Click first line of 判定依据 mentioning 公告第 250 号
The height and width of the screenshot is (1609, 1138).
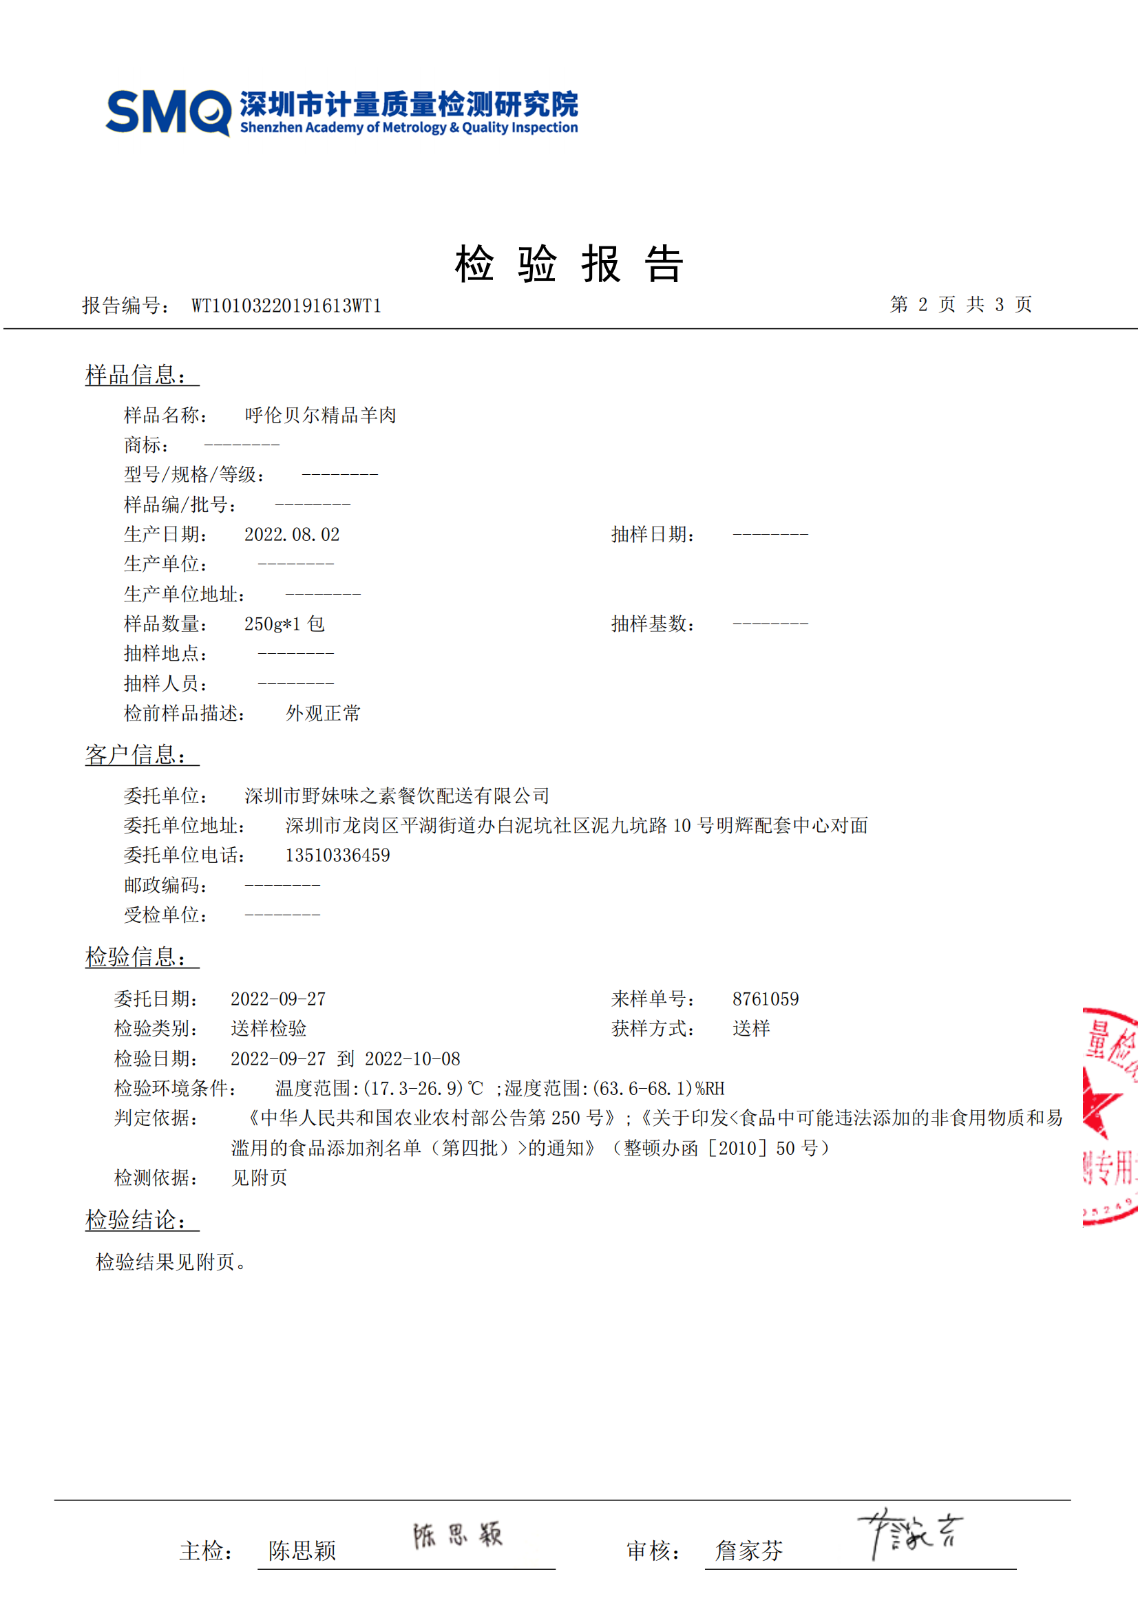(653, 1118)
